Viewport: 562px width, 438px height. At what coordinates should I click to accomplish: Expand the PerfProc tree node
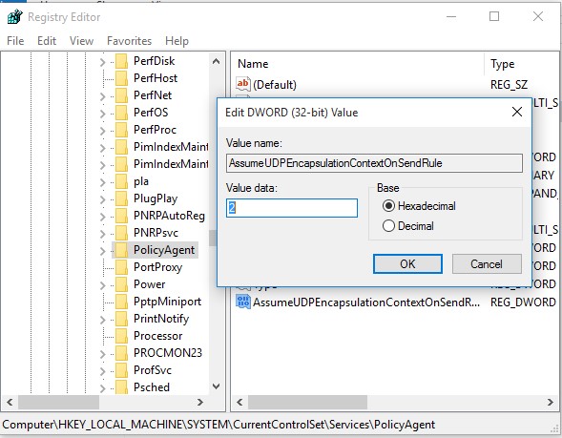pyautogui.click(x=102, y=131)
